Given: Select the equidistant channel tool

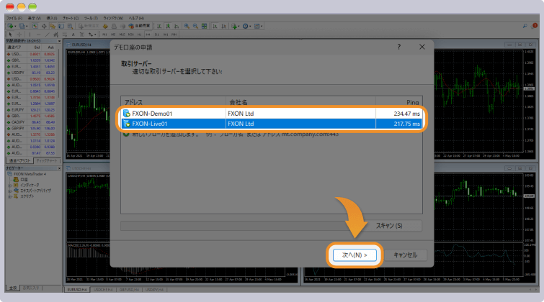Looking at the screenshot, I should point(56,35).
